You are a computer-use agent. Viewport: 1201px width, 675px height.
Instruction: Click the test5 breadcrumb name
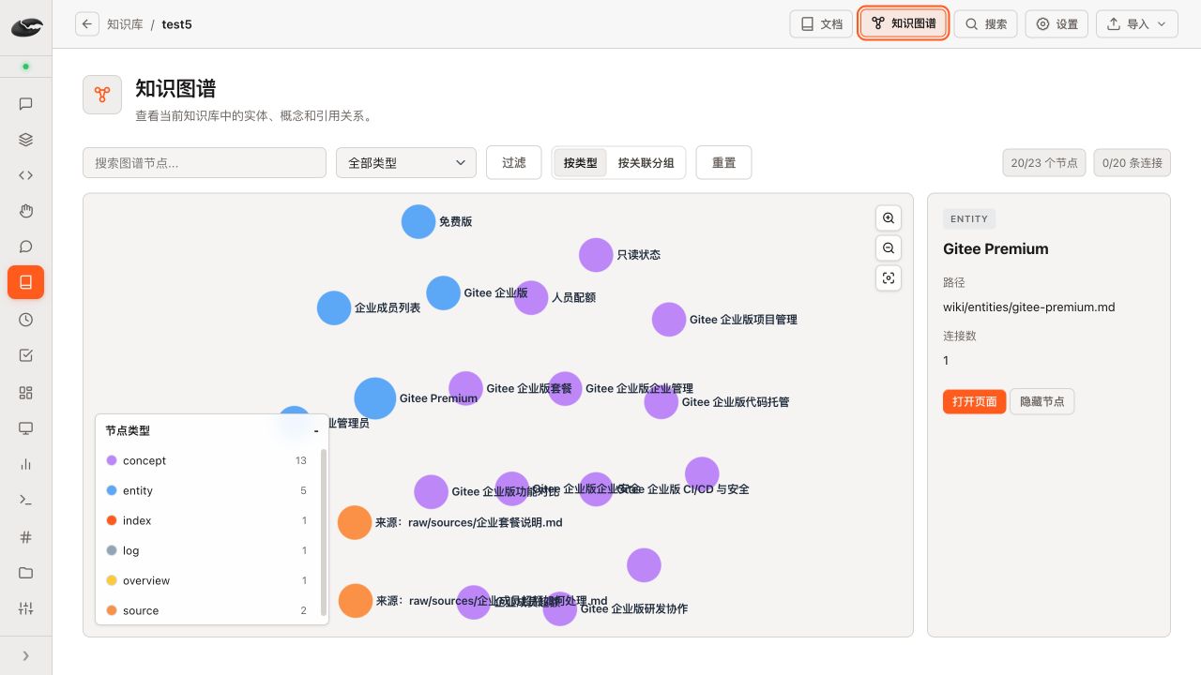176,24
